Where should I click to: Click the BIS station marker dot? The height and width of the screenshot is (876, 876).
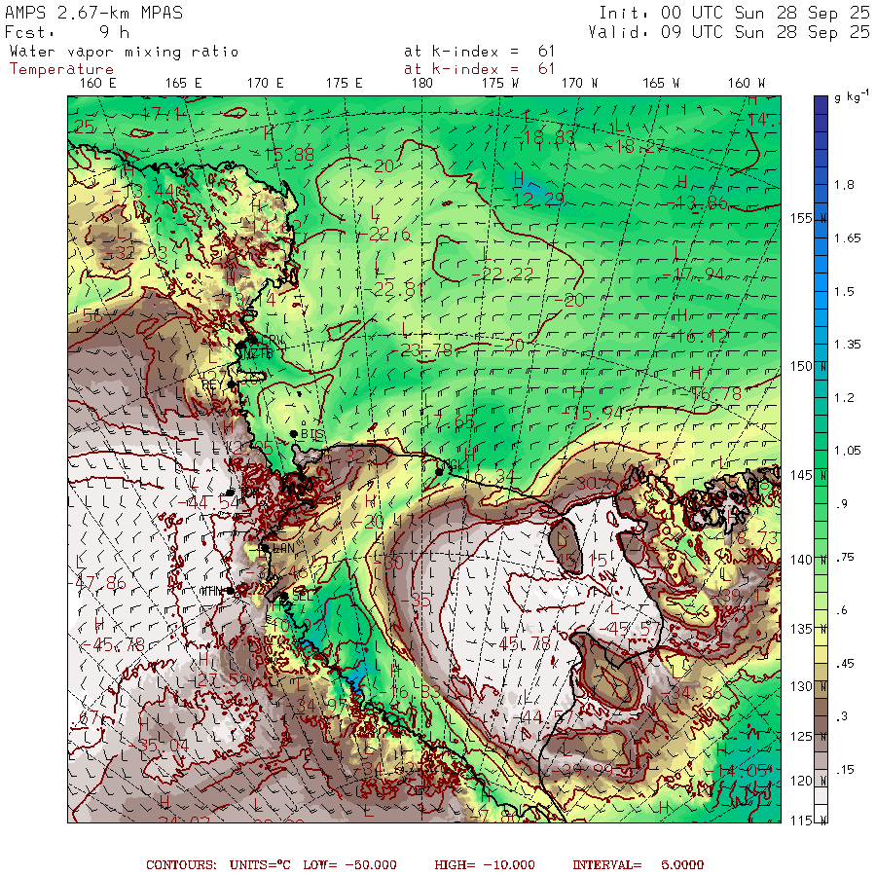click(x=293, y=434)
